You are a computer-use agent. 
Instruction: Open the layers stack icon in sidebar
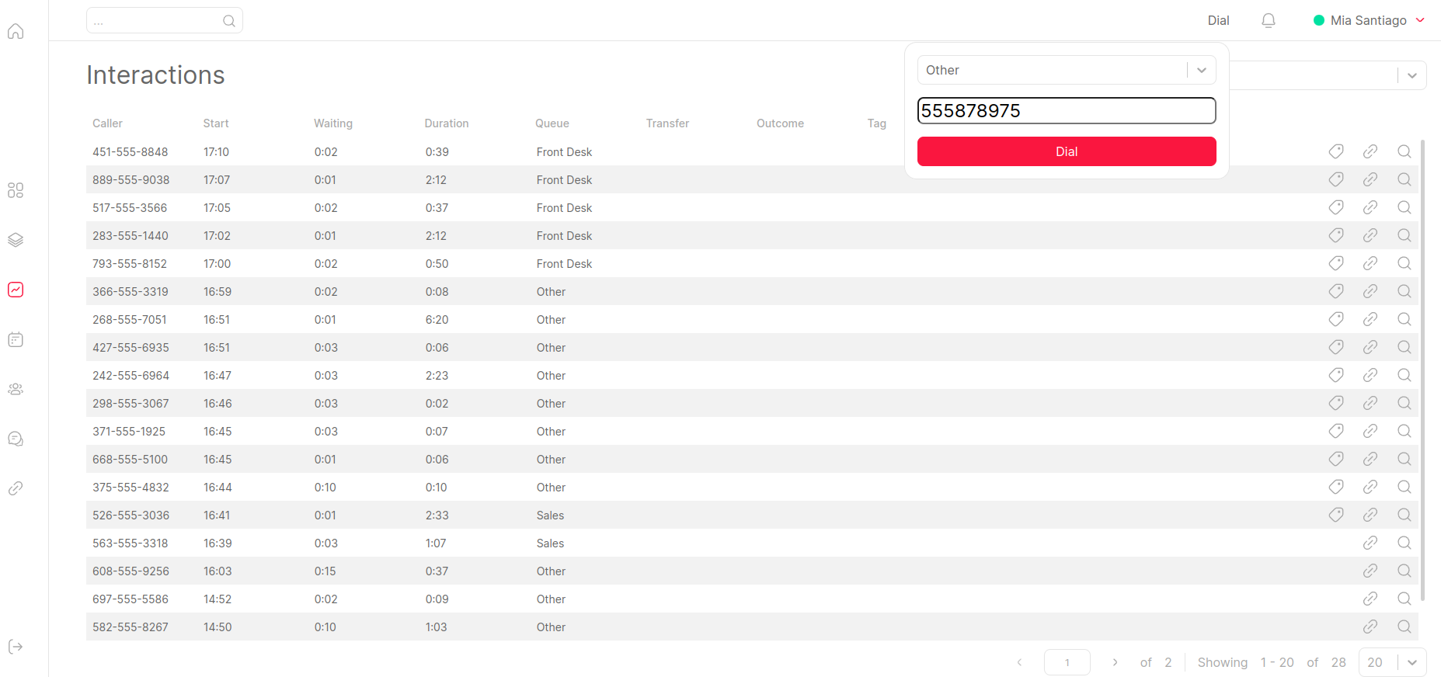click(16, 240)
